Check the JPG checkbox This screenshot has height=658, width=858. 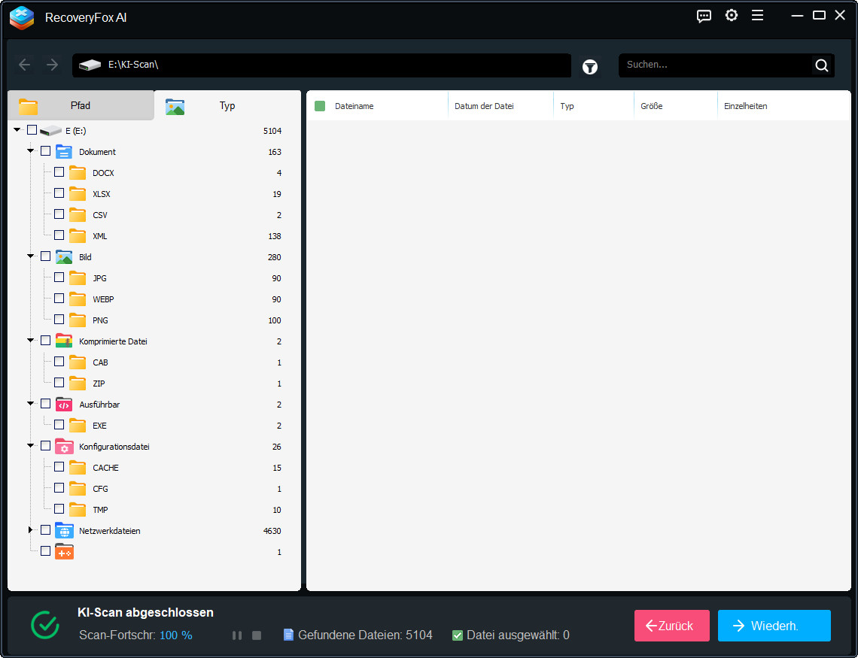(x=59, y=277)
